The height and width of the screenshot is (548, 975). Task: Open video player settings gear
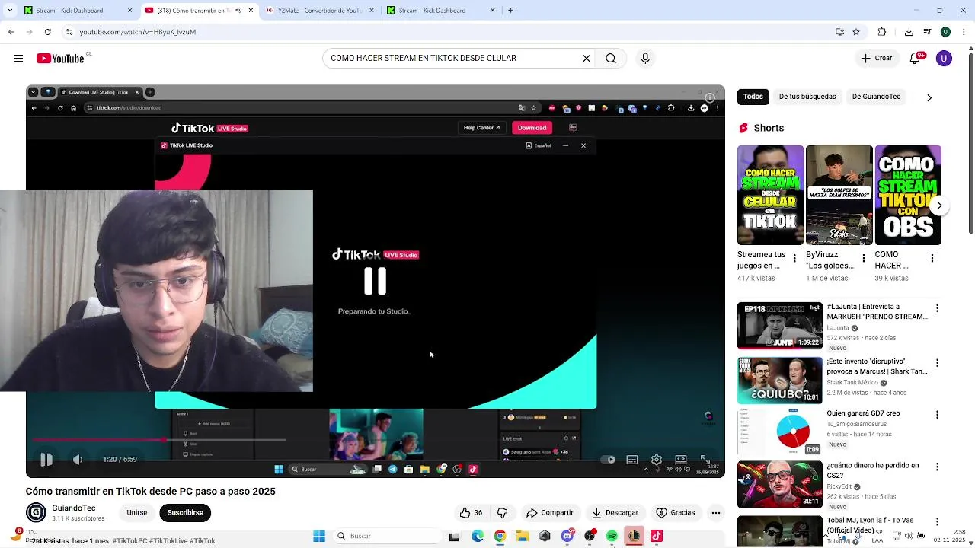click(x=657, y=460)
